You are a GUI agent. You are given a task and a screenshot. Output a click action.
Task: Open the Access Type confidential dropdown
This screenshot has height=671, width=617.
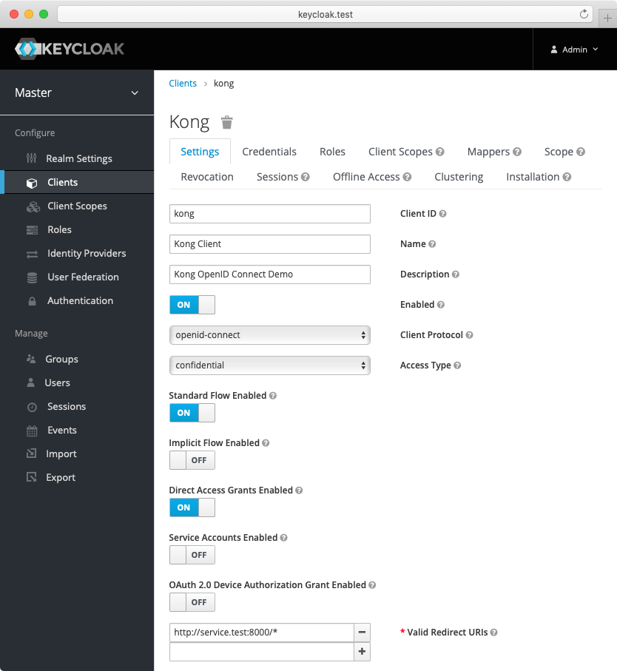[270, 365]
